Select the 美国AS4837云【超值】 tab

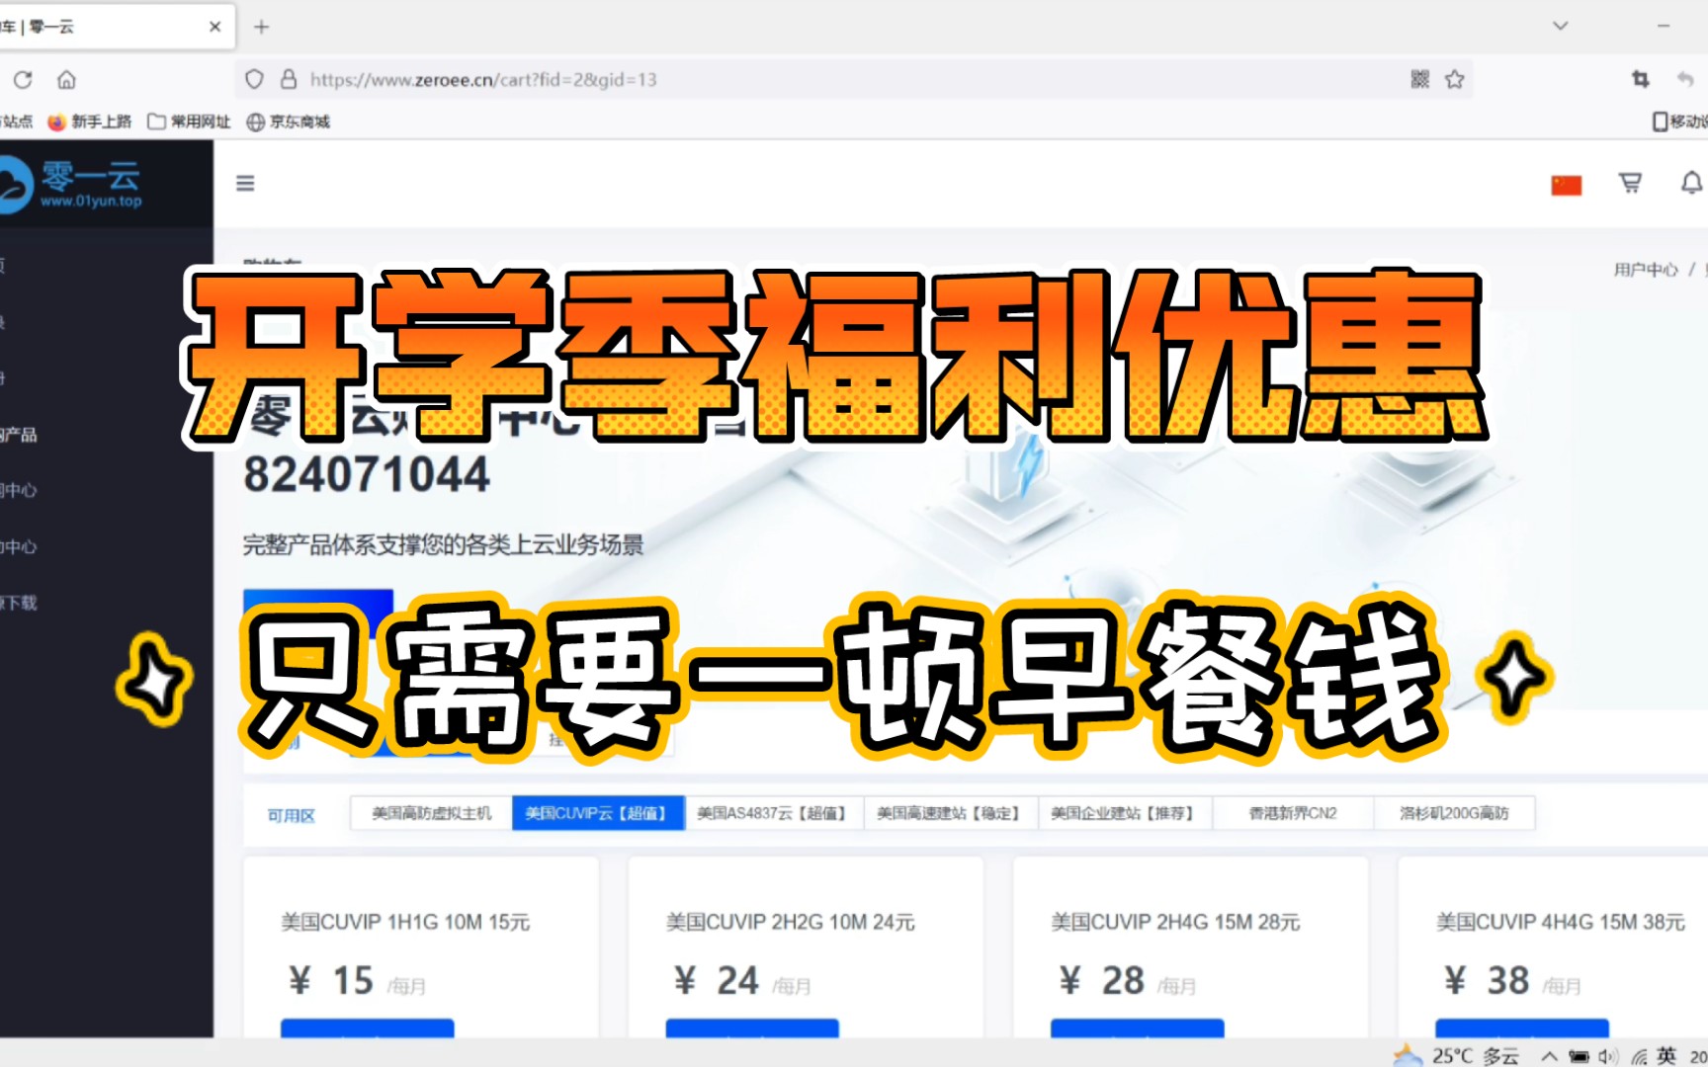[x=774, y=813]
